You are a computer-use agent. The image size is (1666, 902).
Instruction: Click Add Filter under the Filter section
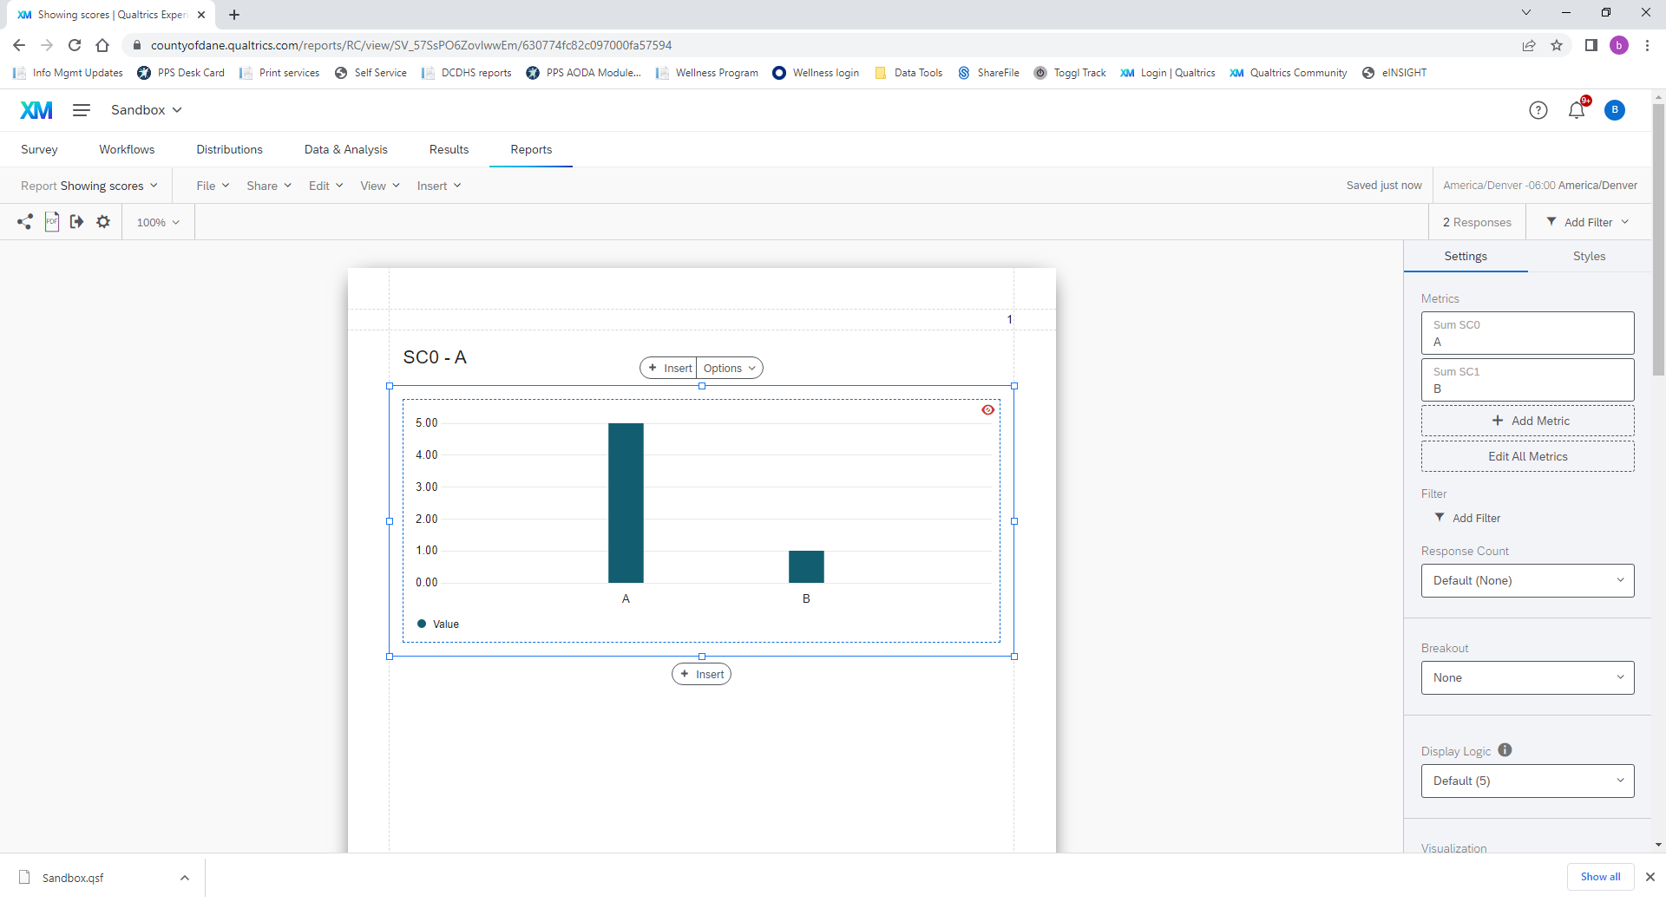click(x=1467, y=518)
